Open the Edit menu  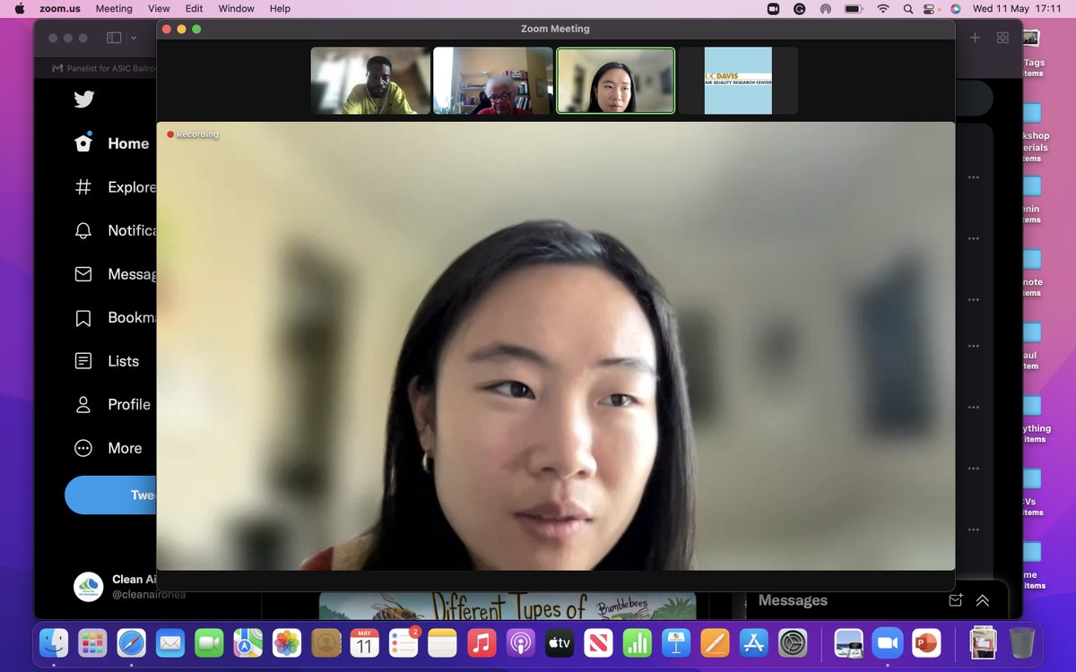[194, 8]
